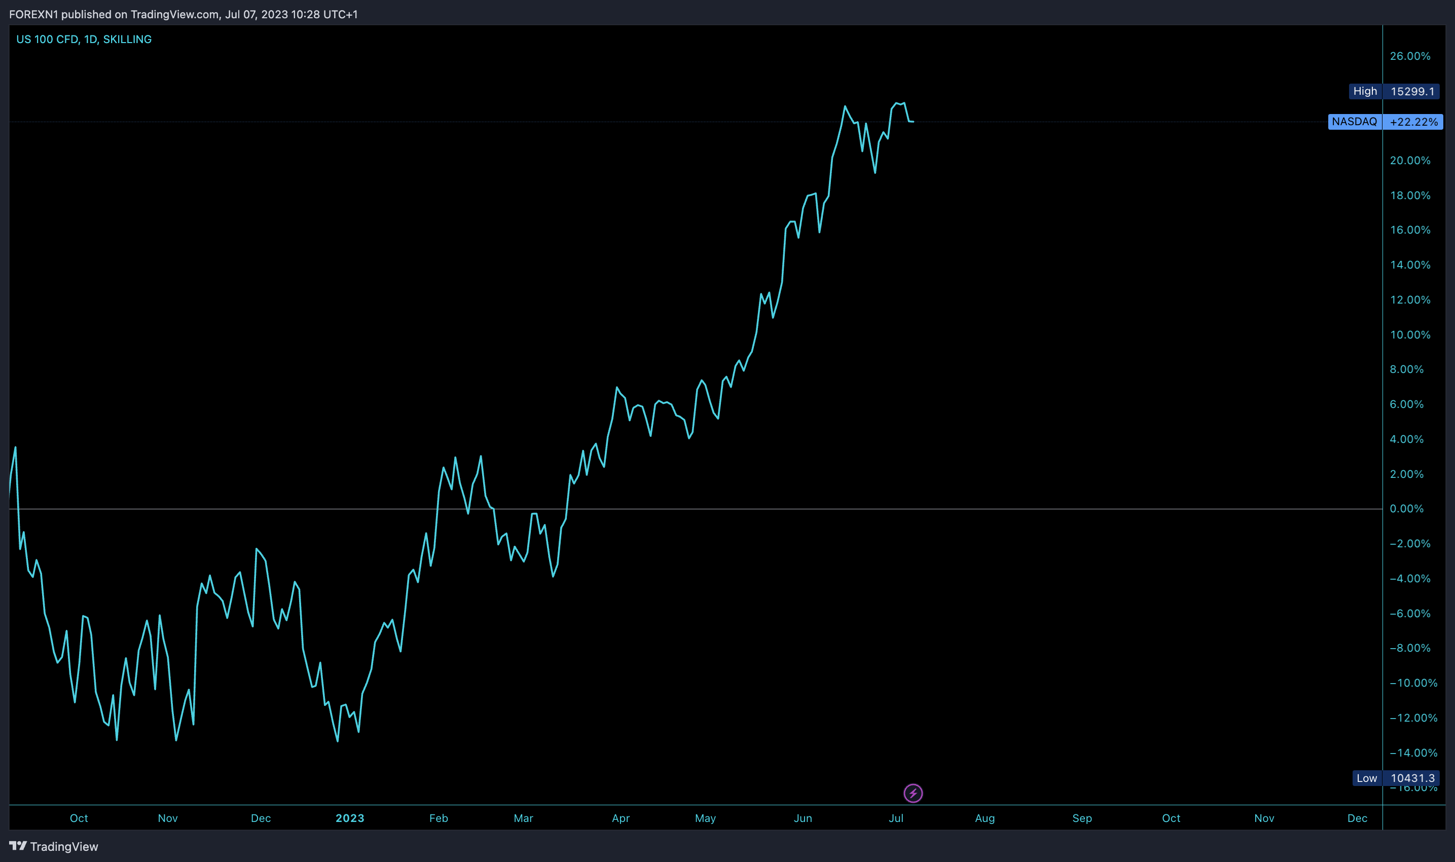The image size is (1455, 862).
Task: Click the 6.00% axis label
Action: pyautogui.click(x=1406, y=404)
